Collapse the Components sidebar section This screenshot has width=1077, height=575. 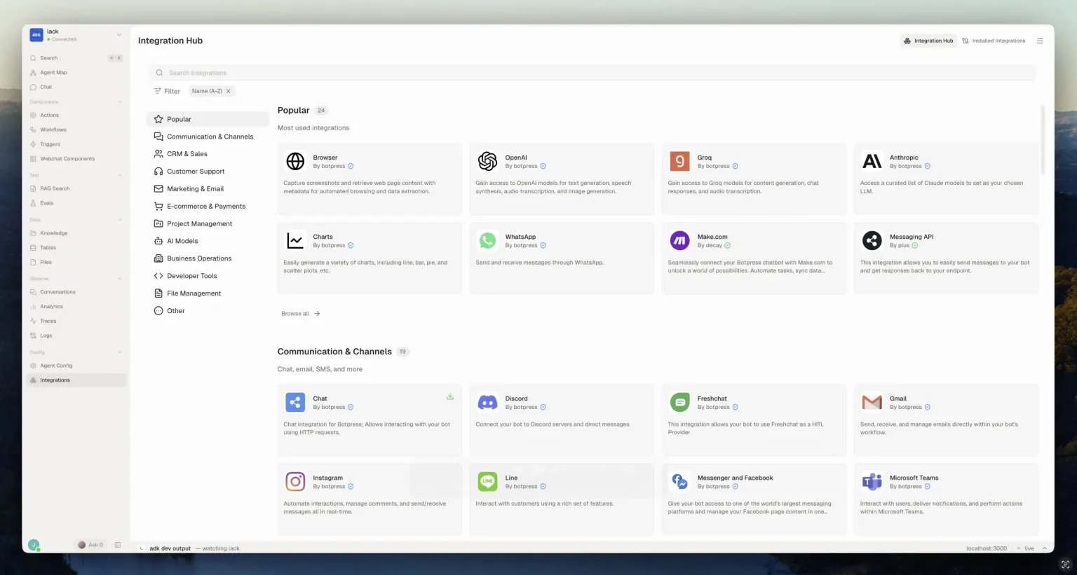120,102
